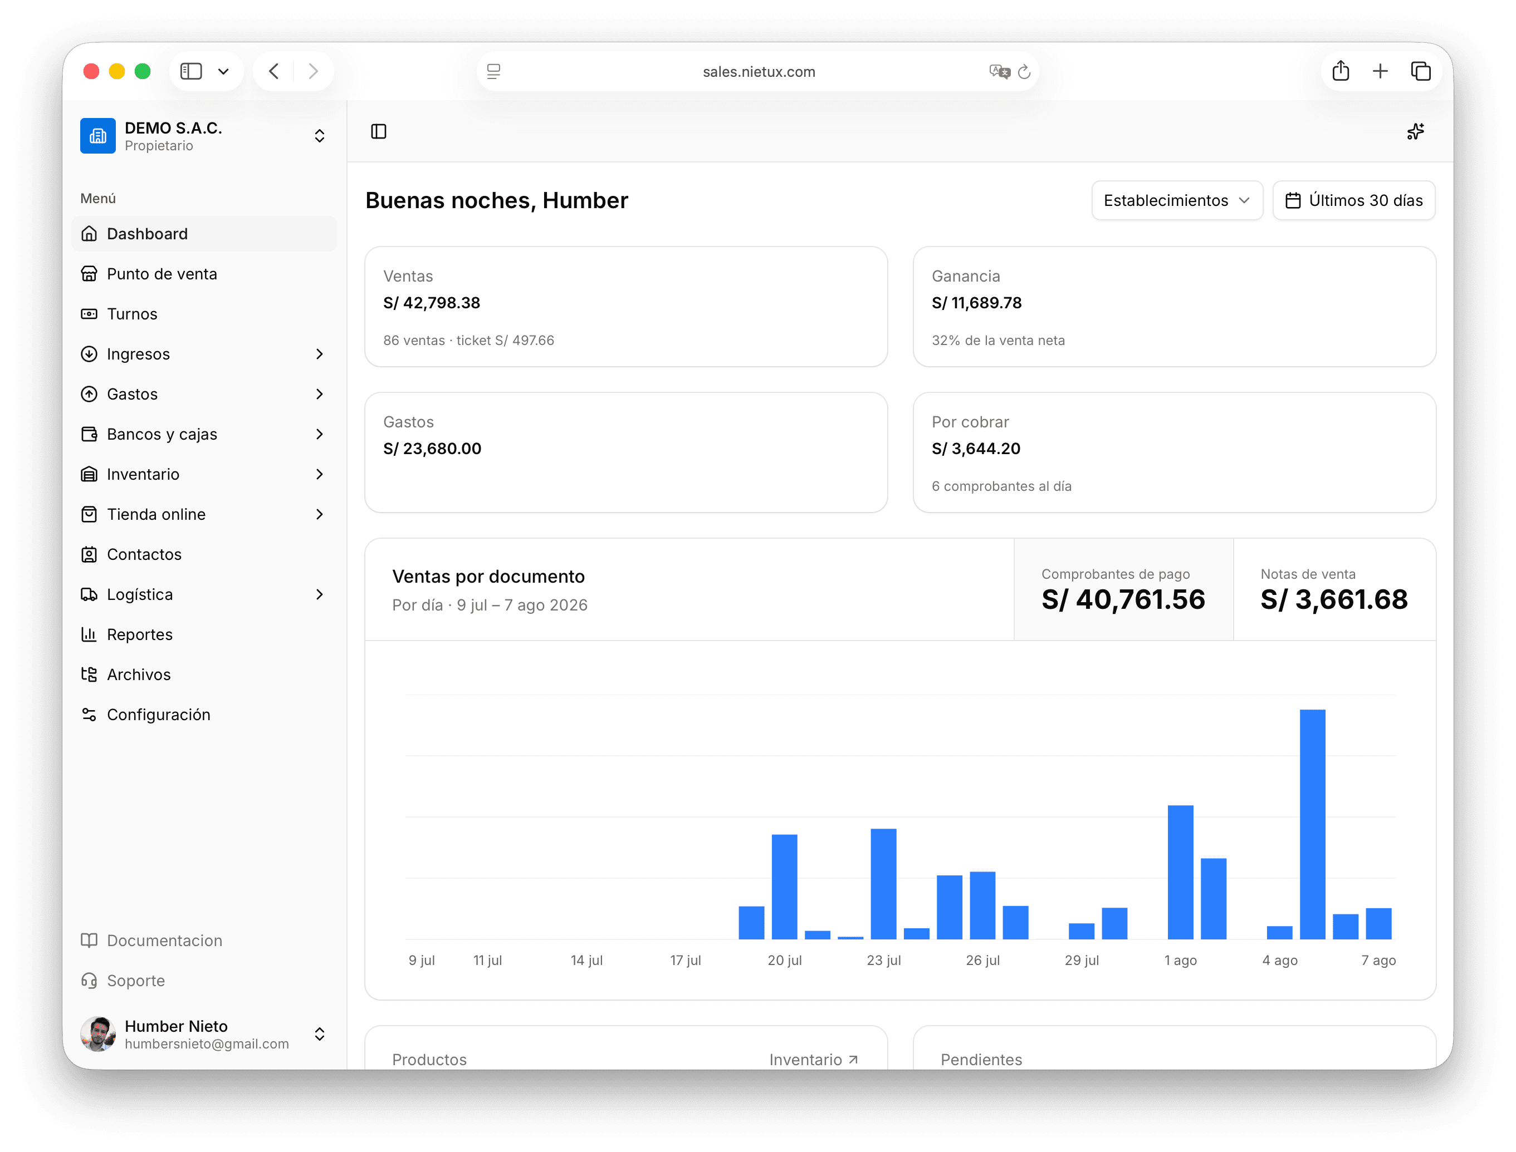Click "6 comprobantes al día" text

[1001, 486]
